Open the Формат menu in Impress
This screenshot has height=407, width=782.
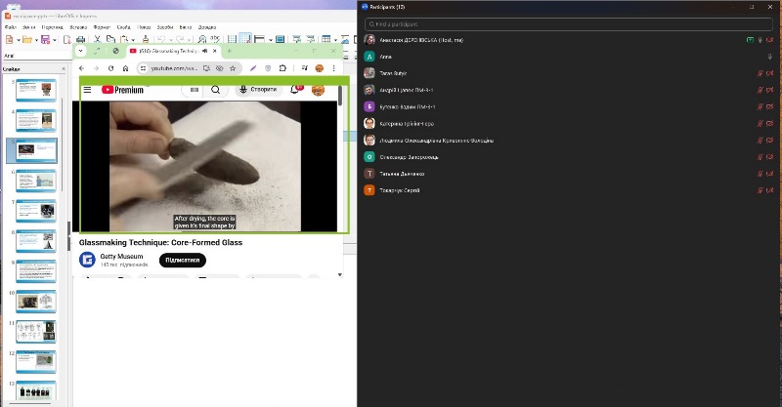click(x=102, y=27)
